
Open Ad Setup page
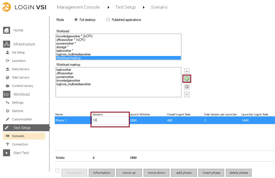[x=18, y=52]
